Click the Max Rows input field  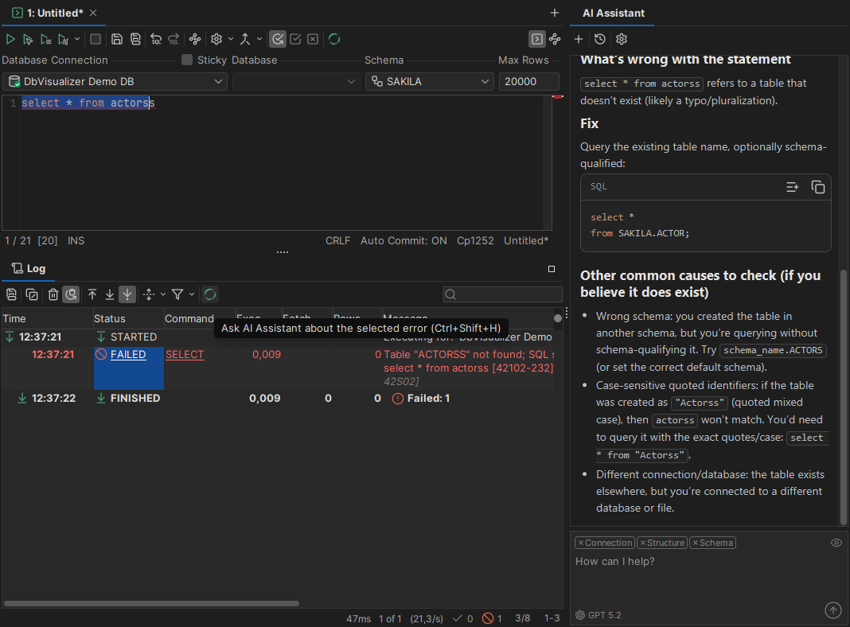tap(528, 81)
